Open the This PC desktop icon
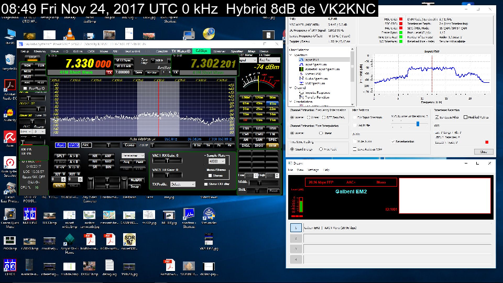The height and width of the screenshot is (283, 503). pyautogui.click(x=9, y=36)
